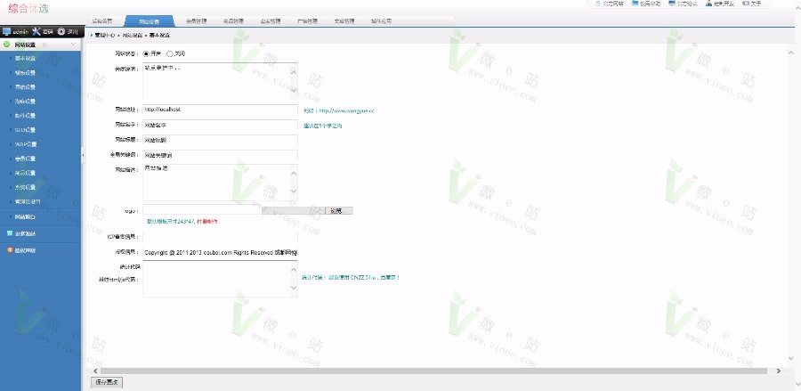Screen dimensions: 801x391
Task: Click the orange icon in sidebar's last row
Action: click(x=10, y=250)
